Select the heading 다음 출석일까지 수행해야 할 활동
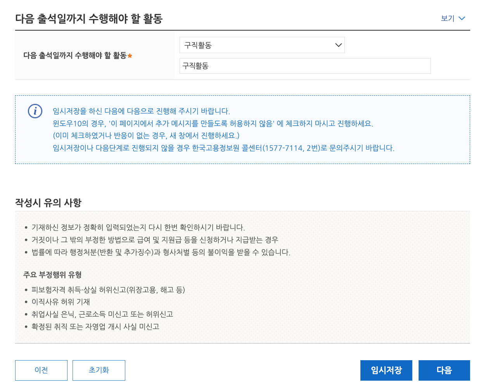 pyautogui.click(x=89, y=19)
